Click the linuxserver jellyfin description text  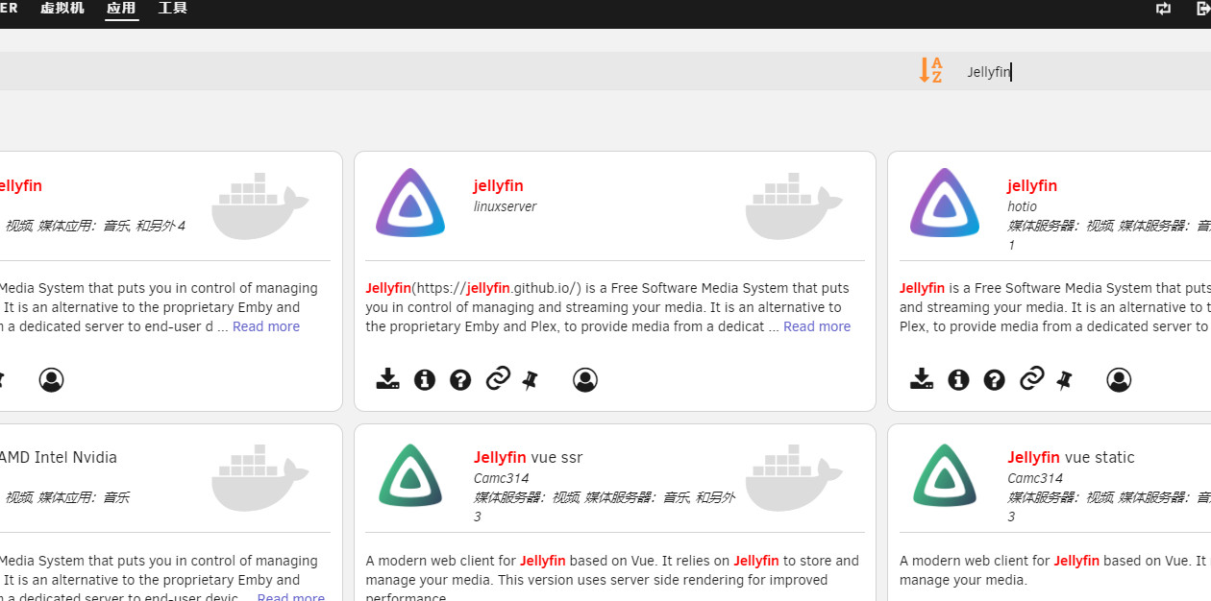(607, 307)
